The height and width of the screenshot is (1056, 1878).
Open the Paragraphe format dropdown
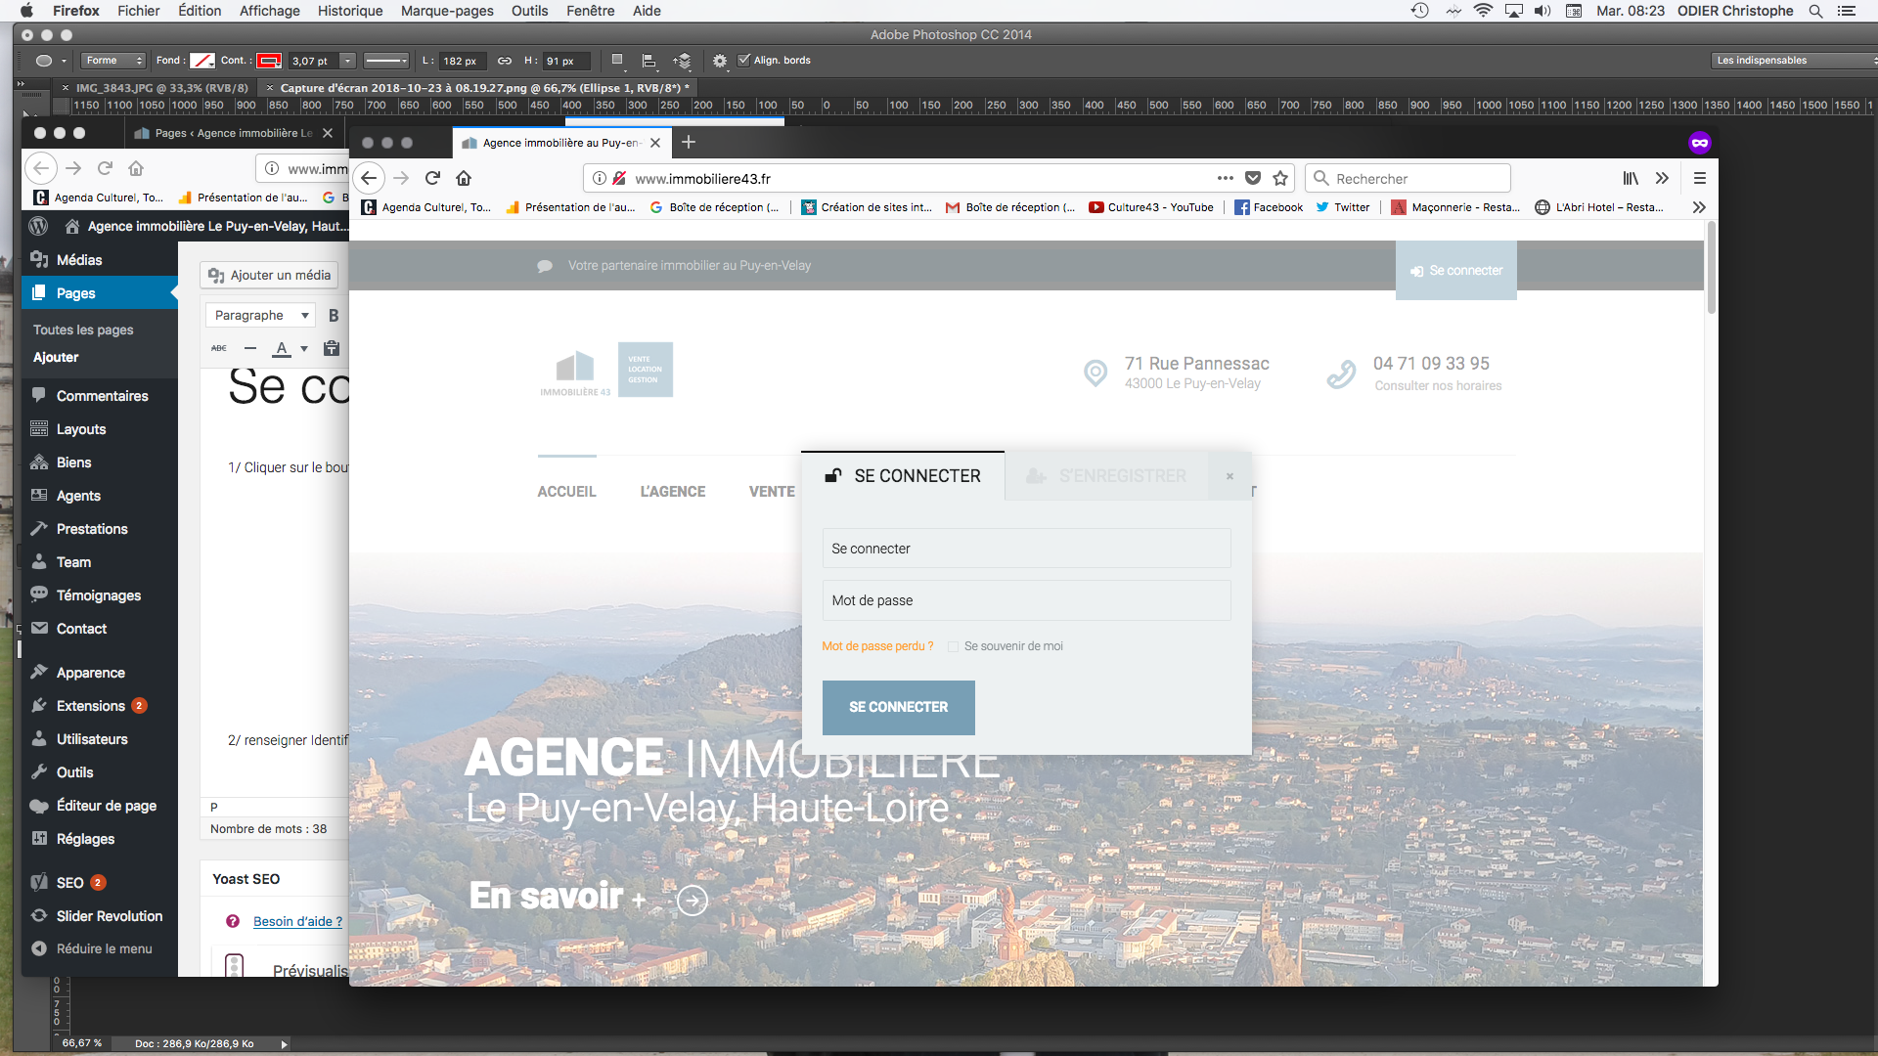click(261, 315)
